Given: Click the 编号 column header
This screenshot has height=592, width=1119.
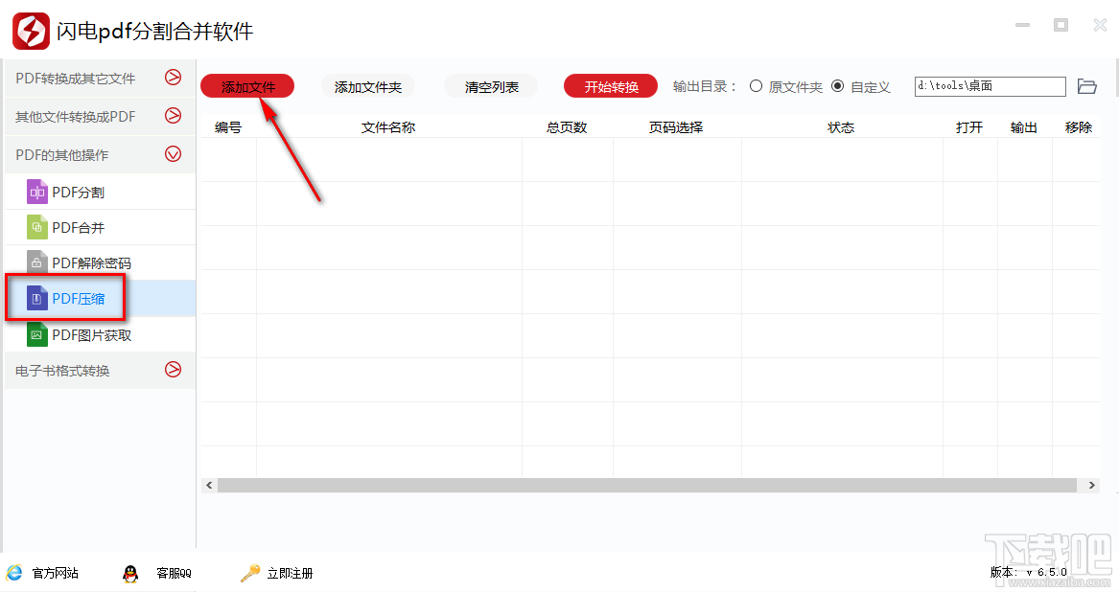Looking at the screenshot, I should [x=228, y=127].
